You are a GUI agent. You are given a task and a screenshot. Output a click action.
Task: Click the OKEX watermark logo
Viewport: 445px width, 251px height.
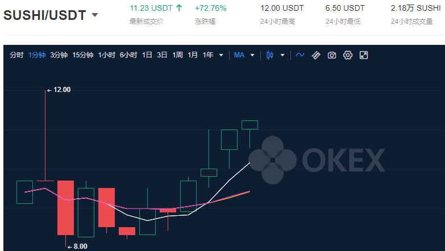[317, 160]
